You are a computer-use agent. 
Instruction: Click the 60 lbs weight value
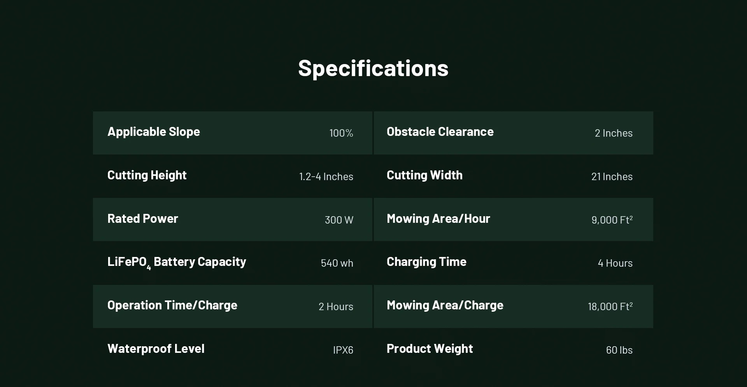coord(619,350)
